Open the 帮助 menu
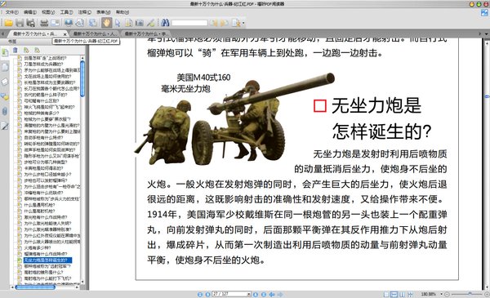This screenshot has width=490, height=298. 122,12
